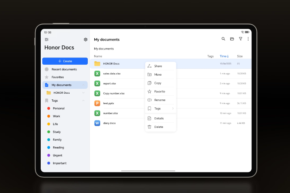Open the filter funnel icon

pos(240,39)
